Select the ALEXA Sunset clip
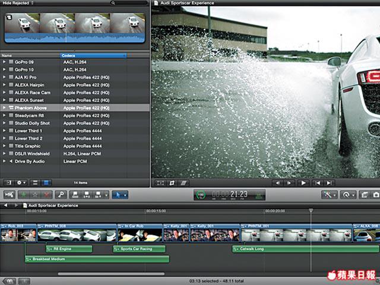Screen dimensions: 380x285 point(75,100)
